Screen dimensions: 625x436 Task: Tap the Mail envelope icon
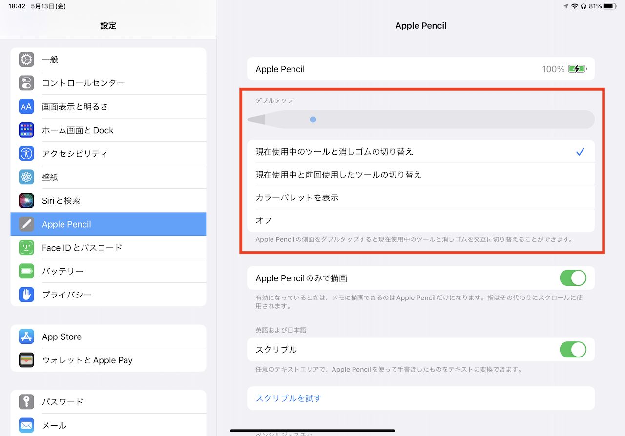26,425
